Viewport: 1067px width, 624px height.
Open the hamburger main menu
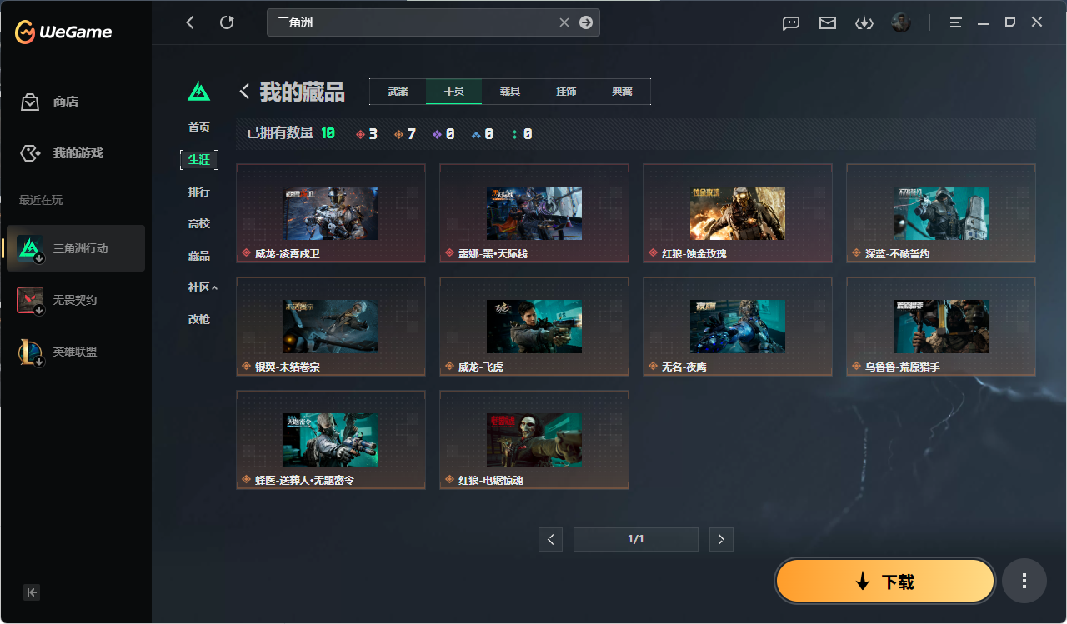(956, 22)
